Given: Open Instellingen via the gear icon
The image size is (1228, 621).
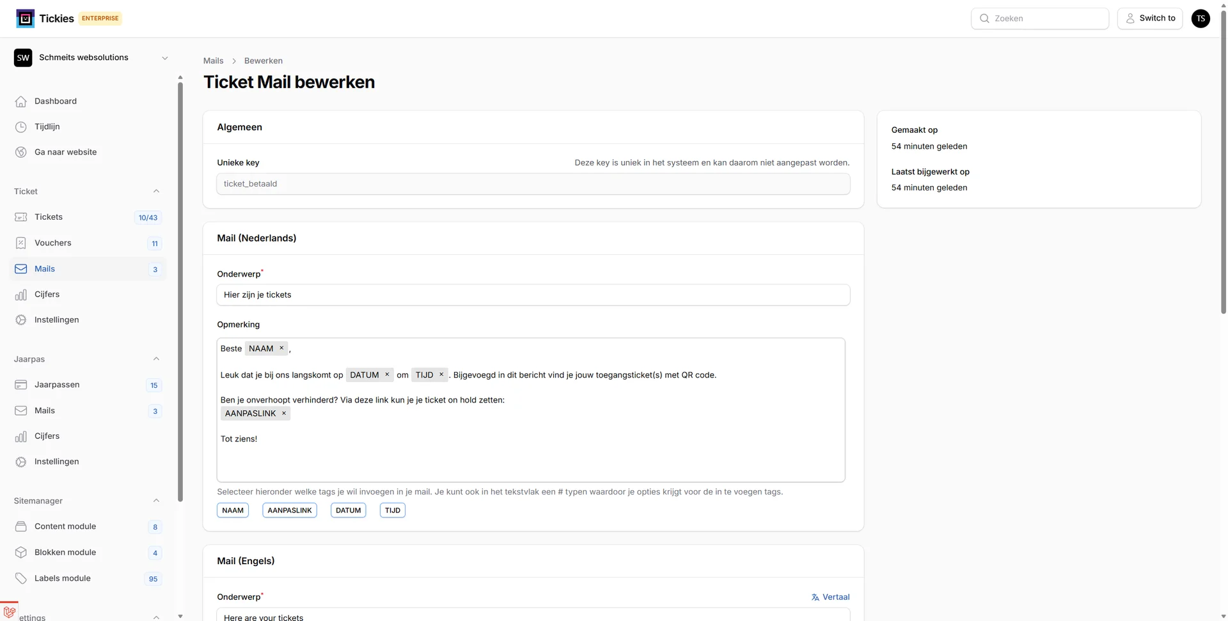Looking at the screenshot, I should point(21,320).
